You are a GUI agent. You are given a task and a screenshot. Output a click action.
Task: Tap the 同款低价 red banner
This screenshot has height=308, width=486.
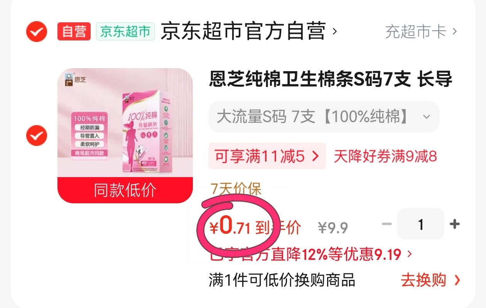pos(125,190)
